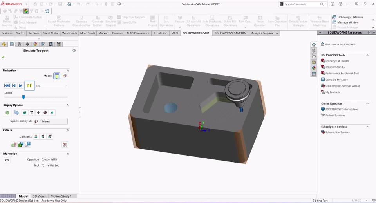Open the End condition dropdown

pyautogui.click(x=52, y=85)
